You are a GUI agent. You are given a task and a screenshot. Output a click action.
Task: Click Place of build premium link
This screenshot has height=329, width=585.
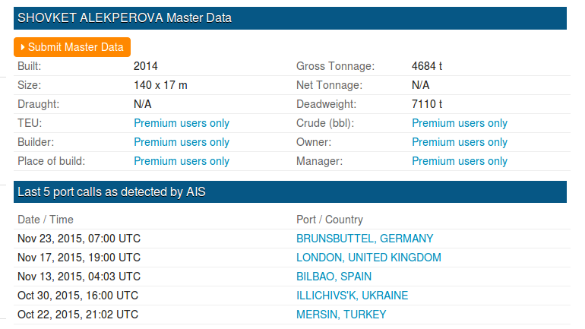coord(182,161)
